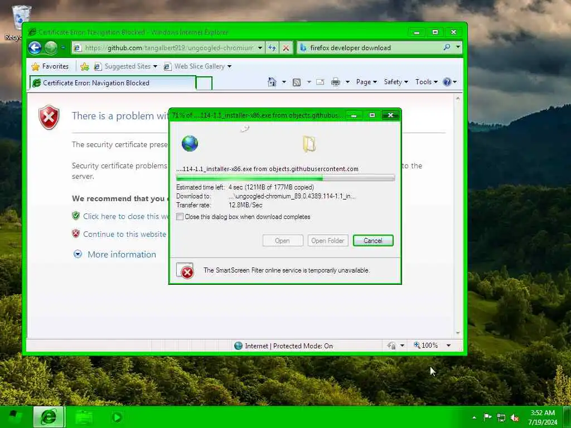The width and height of the screenshot is (571, 428).
Task: Click the muted volume speaker tray icon
Action: tap(515, 417)
